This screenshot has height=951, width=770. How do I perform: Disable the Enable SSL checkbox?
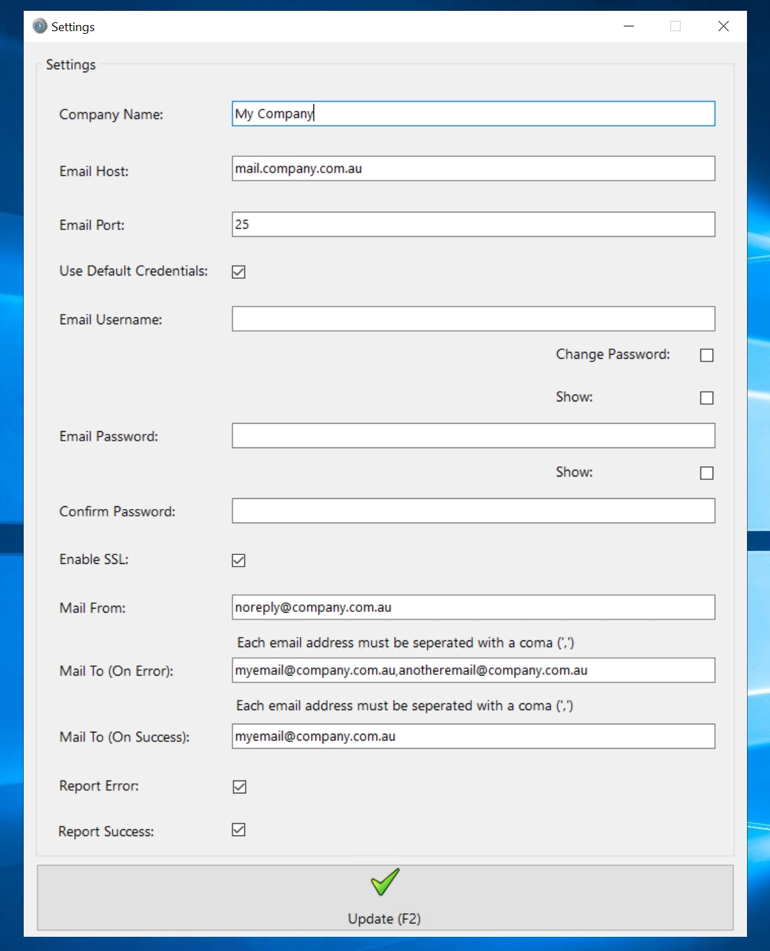[x=238, y=560]
